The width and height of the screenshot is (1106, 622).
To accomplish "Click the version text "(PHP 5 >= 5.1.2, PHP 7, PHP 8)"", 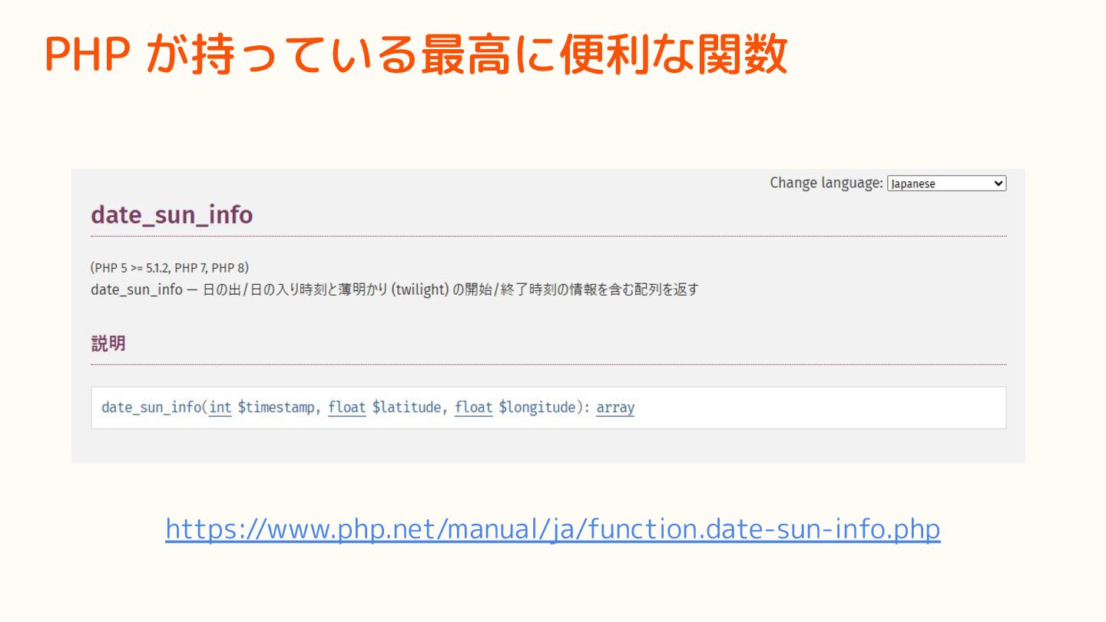I will [x=170, y=268].
